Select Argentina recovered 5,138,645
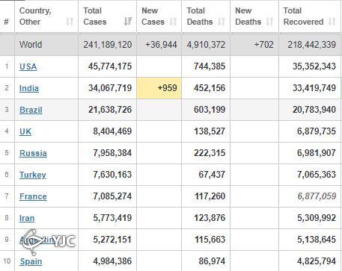Screen dimensions: 342x271 tap(317, 240)
